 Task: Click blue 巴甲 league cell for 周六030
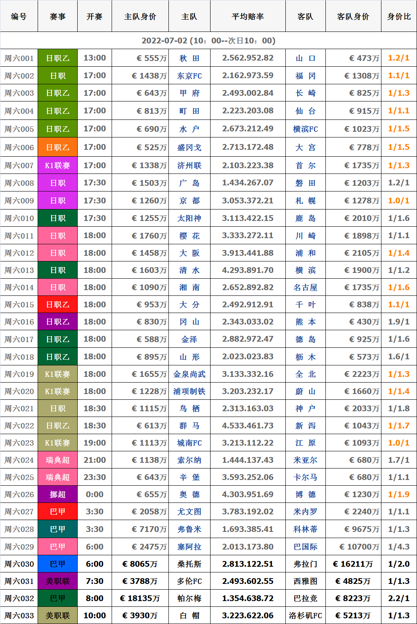(58, 564)
